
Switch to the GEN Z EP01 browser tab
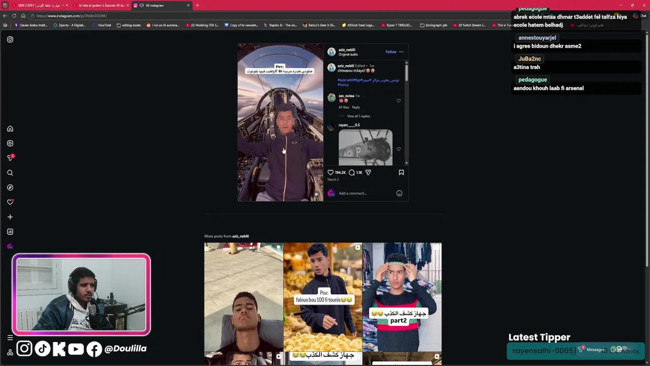coord(39,5)
